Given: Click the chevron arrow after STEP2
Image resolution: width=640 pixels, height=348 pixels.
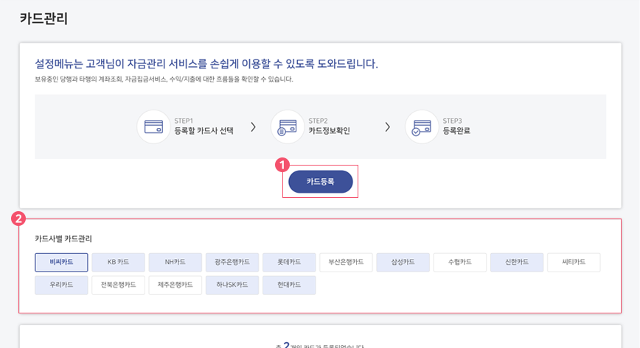Looking at the screenshot, I should point(387,127).
